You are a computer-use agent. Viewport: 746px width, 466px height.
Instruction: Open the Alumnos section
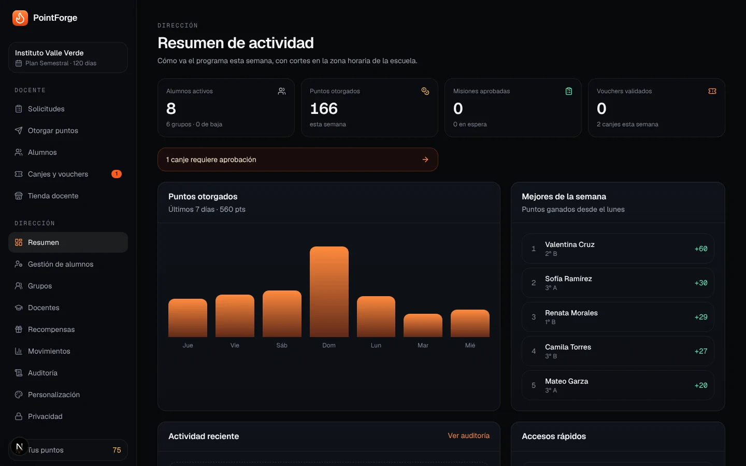pyautogui.click(x=68, y=152)
